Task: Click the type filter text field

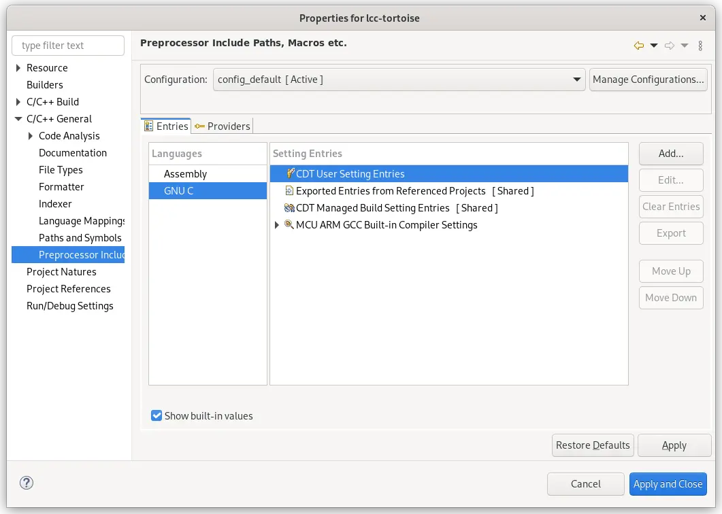Action: (67, 46)
